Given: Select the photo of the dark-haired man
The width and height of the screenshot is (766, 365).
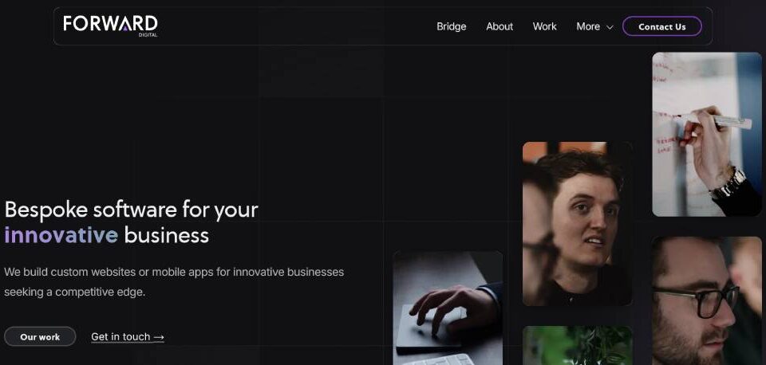Looking at the screenshot, I should 577,224.
